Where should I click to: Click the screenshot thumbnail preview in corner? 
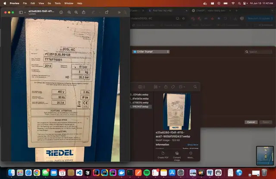point(265,156)
